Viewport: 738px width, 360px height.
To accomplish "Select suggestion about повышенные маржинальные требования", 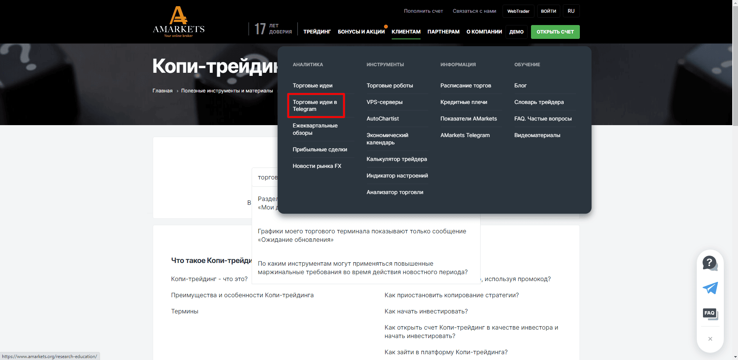I will click(x=363, y=268).
